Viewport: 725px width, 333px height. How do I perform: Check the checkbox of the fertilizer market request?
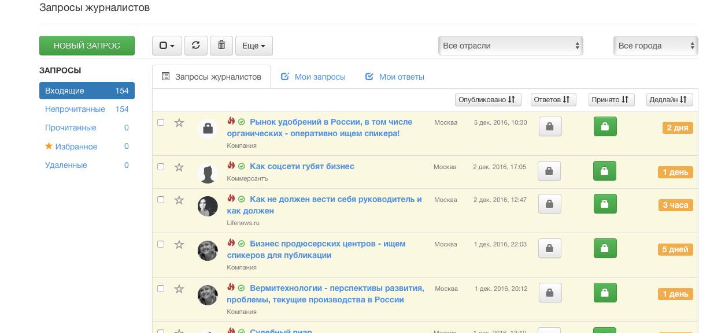pos(161,122)
